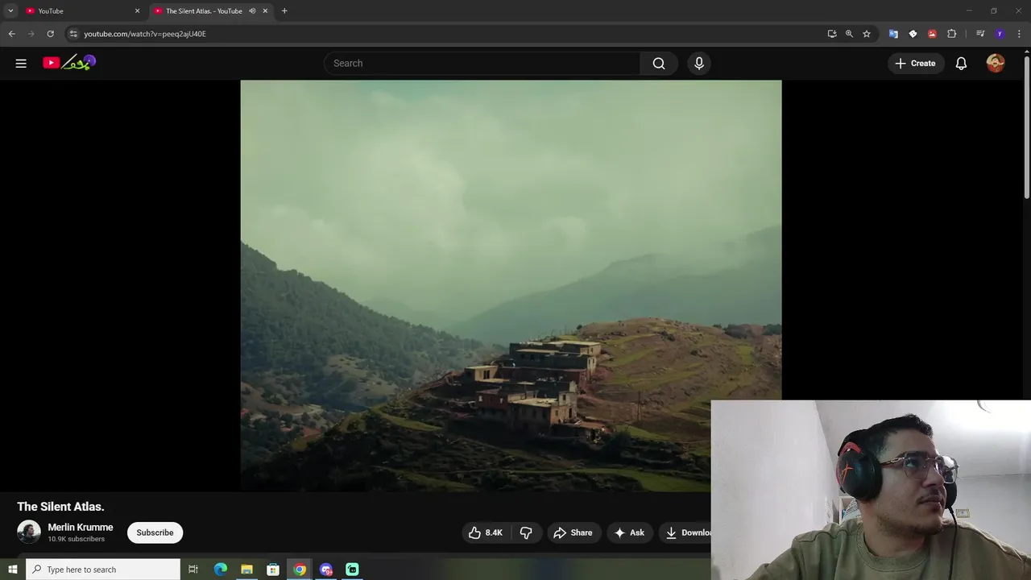Click the YouTube search magnifier button

(659, 63)
